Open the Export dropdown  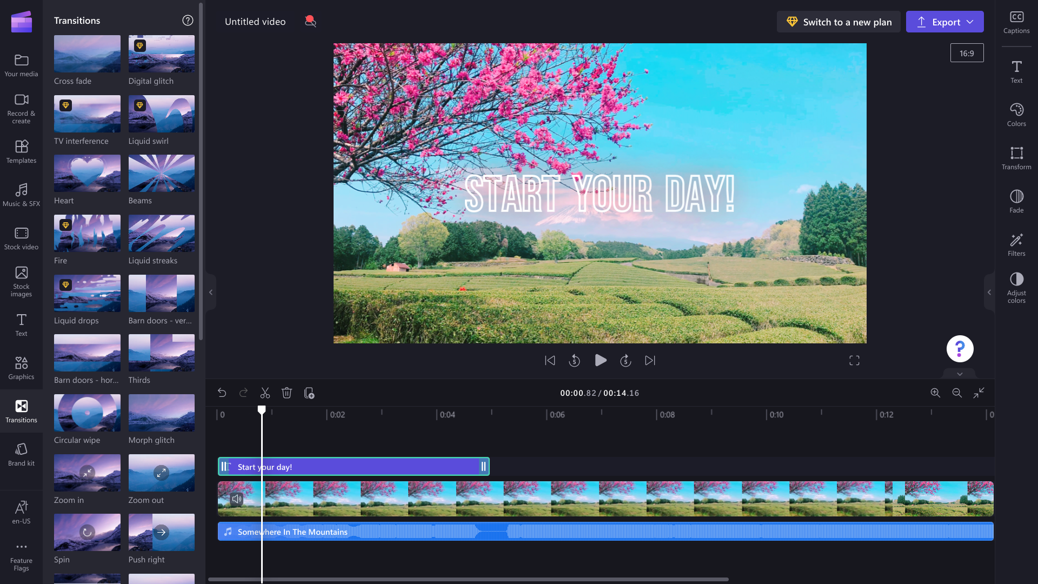[x=944, y=22]
